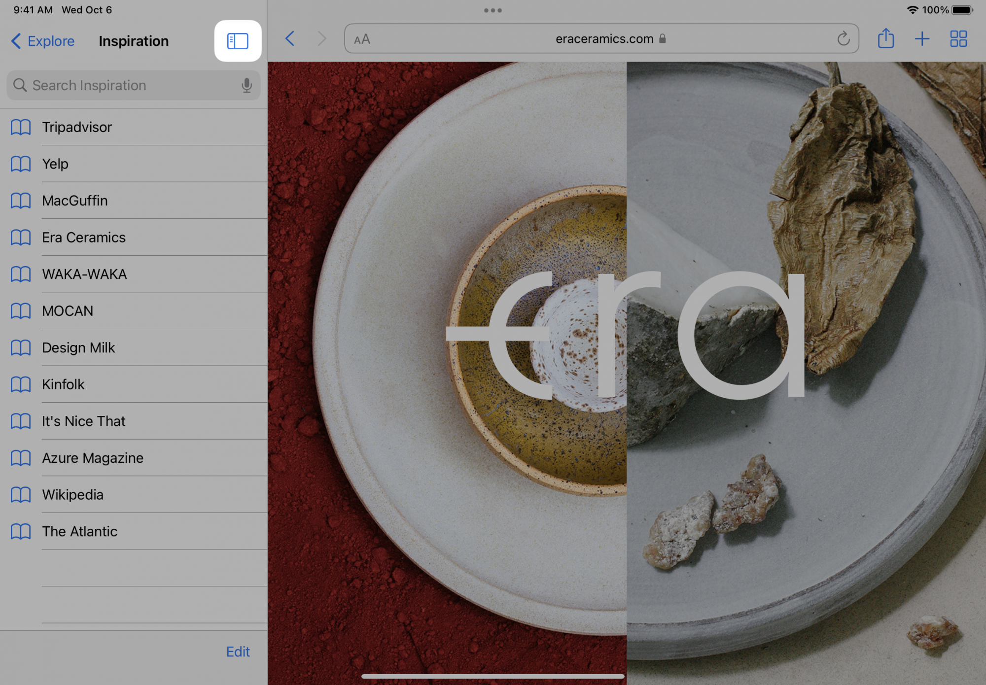
Task: Click Edit to modify bookmarks list
Action: pyautogui.click(x=240, y=651)
